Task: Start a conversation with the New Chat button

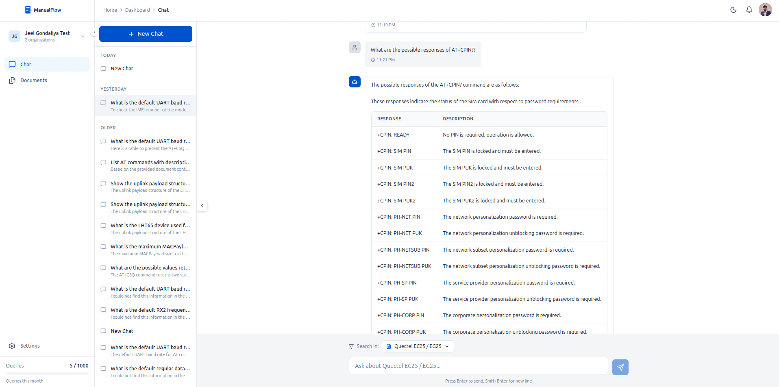Action: 145,34
